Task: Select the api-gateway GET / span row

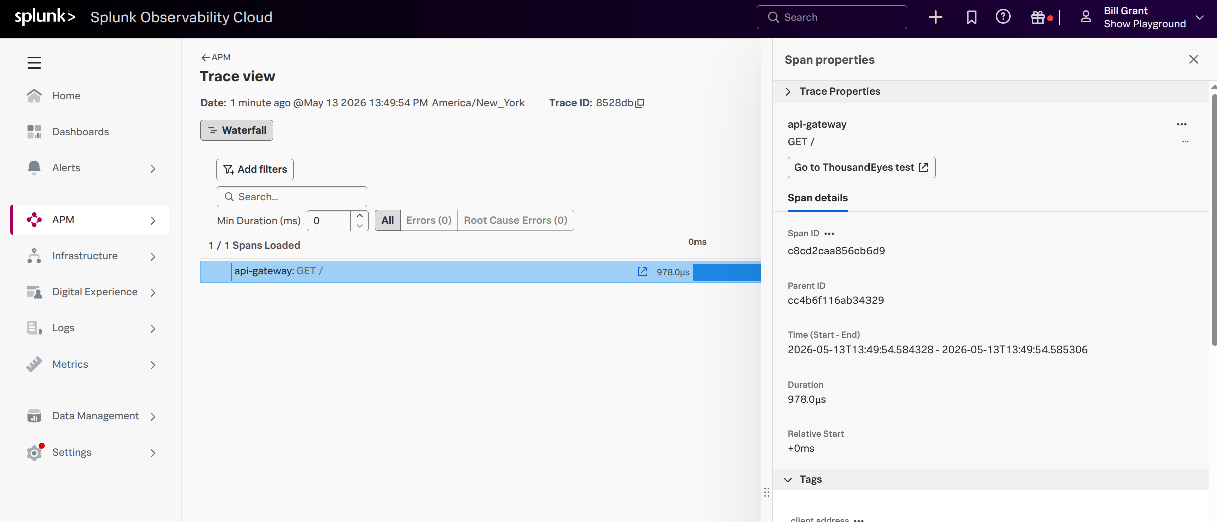Action: point(480,272)
